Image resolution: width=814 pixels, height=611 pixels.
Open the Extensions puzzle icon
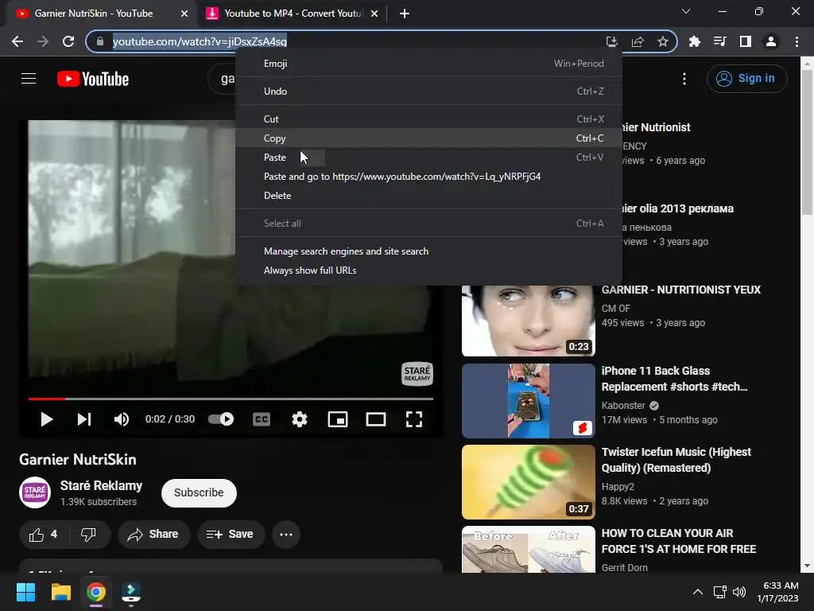(694, 41)
